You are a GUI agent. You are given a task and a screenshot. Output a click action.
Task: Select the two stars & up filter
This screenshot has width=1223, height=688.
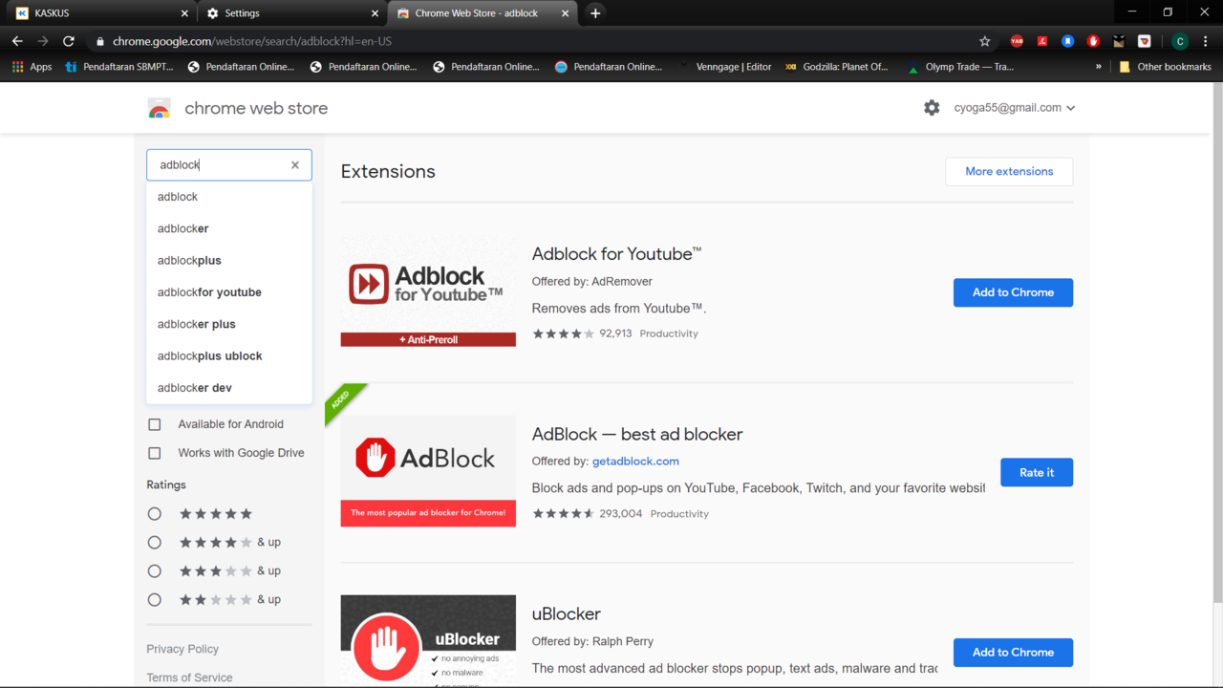[155, 600]
